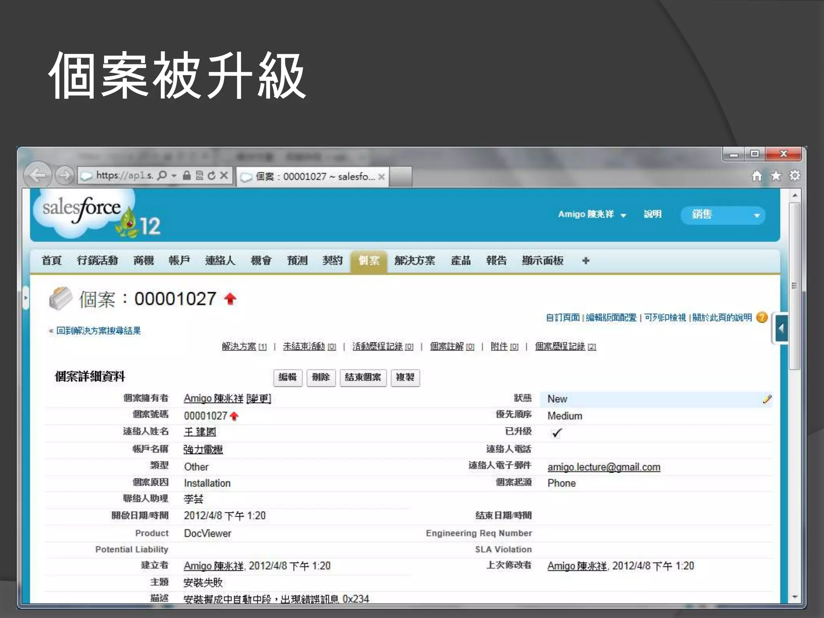This screenshot has height=618, width=824.
Task: Open browser tools gear icon
Action: pos(795,176)
